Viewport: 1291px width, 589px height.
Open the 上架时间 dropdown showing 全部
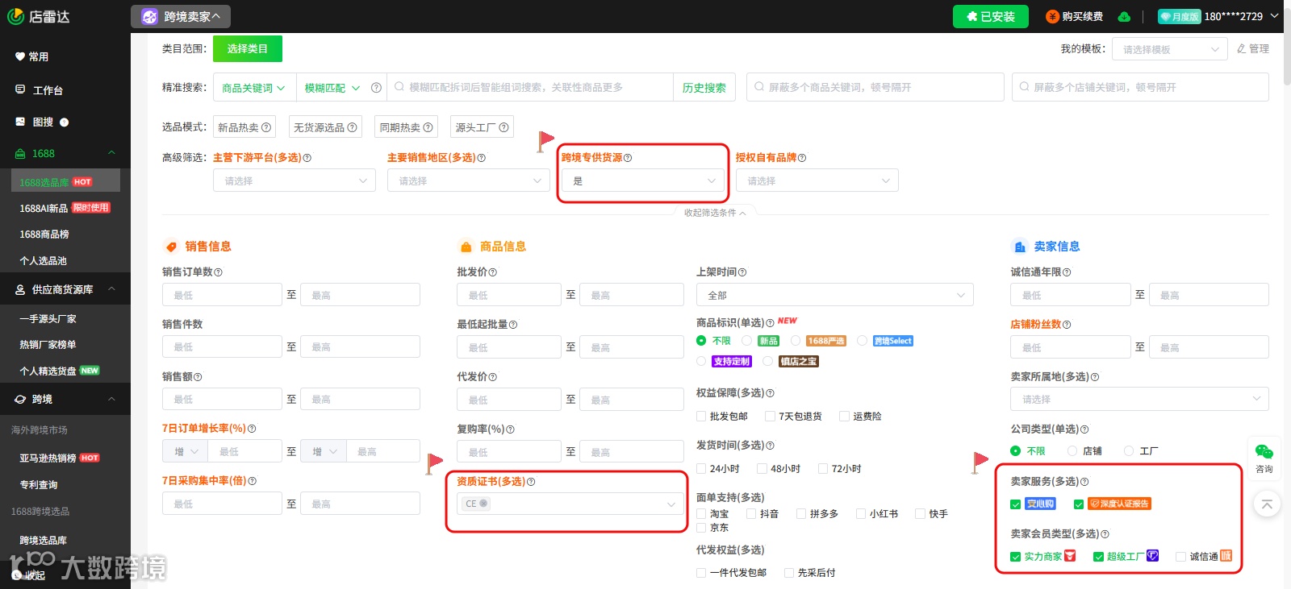pyautogui.click(x=835, y=295)
